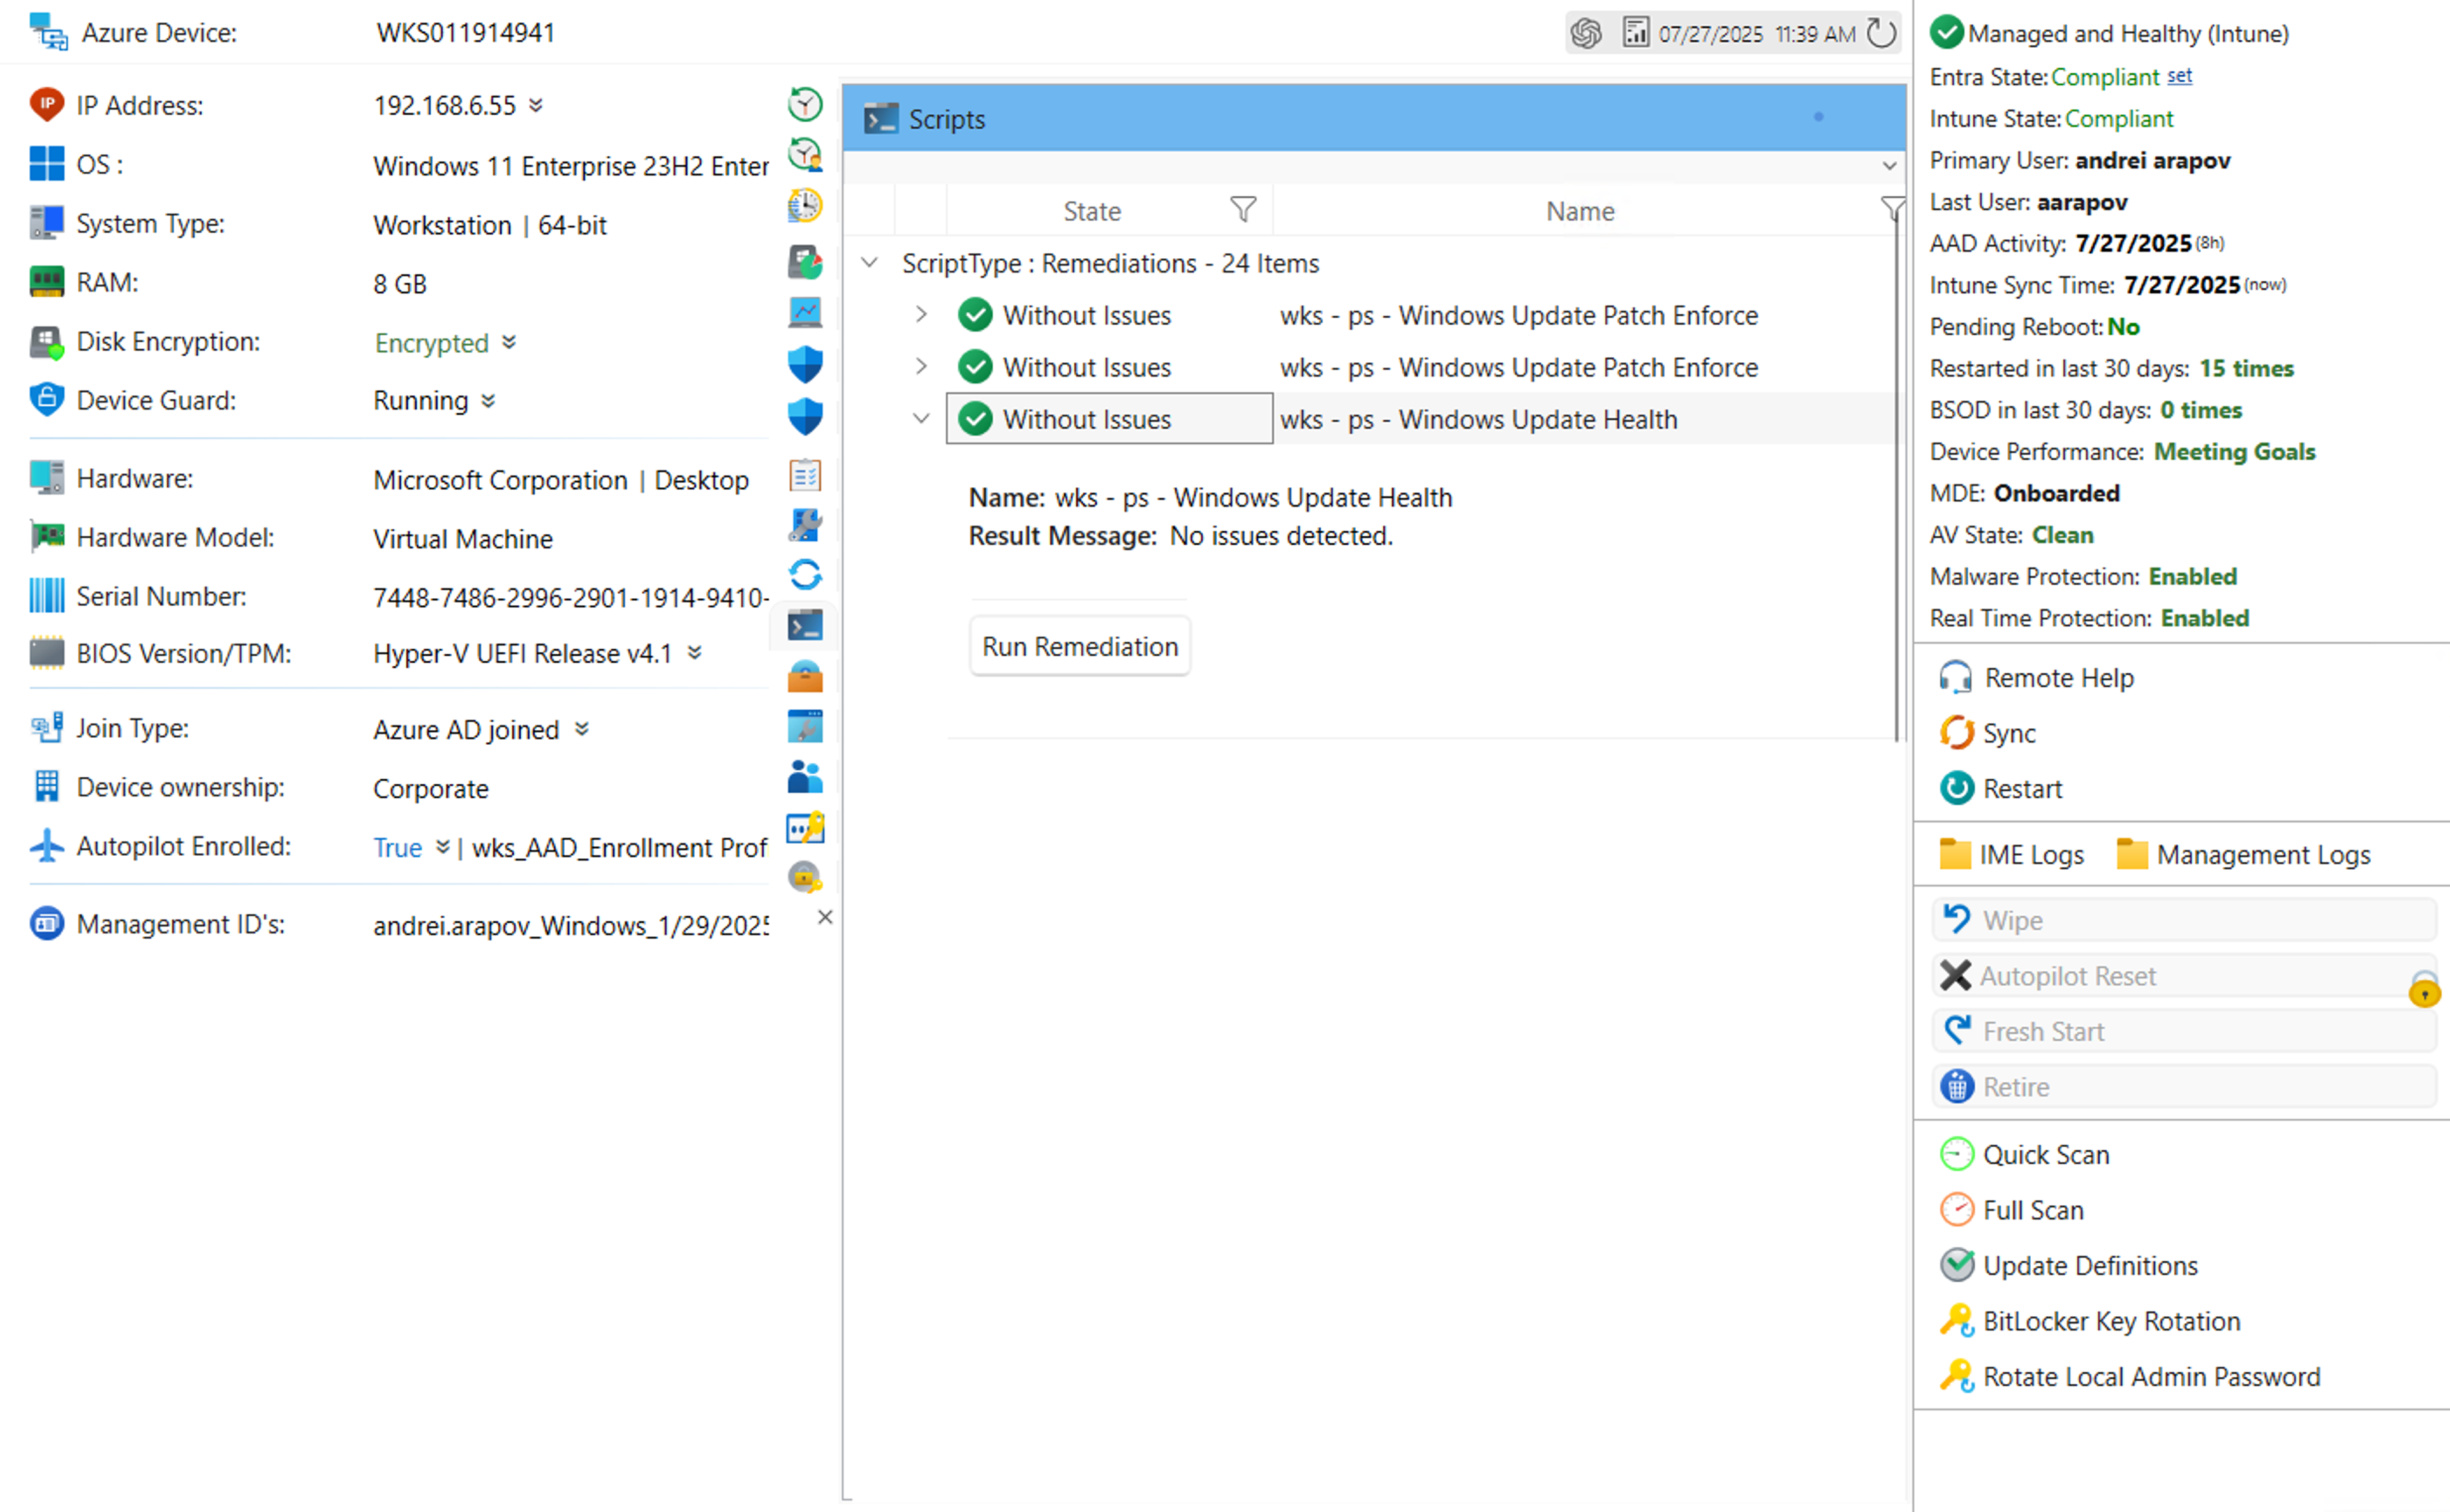This screenshot has width=2450, height=1512.
Task: Sort by the Name column header
Action: [1580, 211]
